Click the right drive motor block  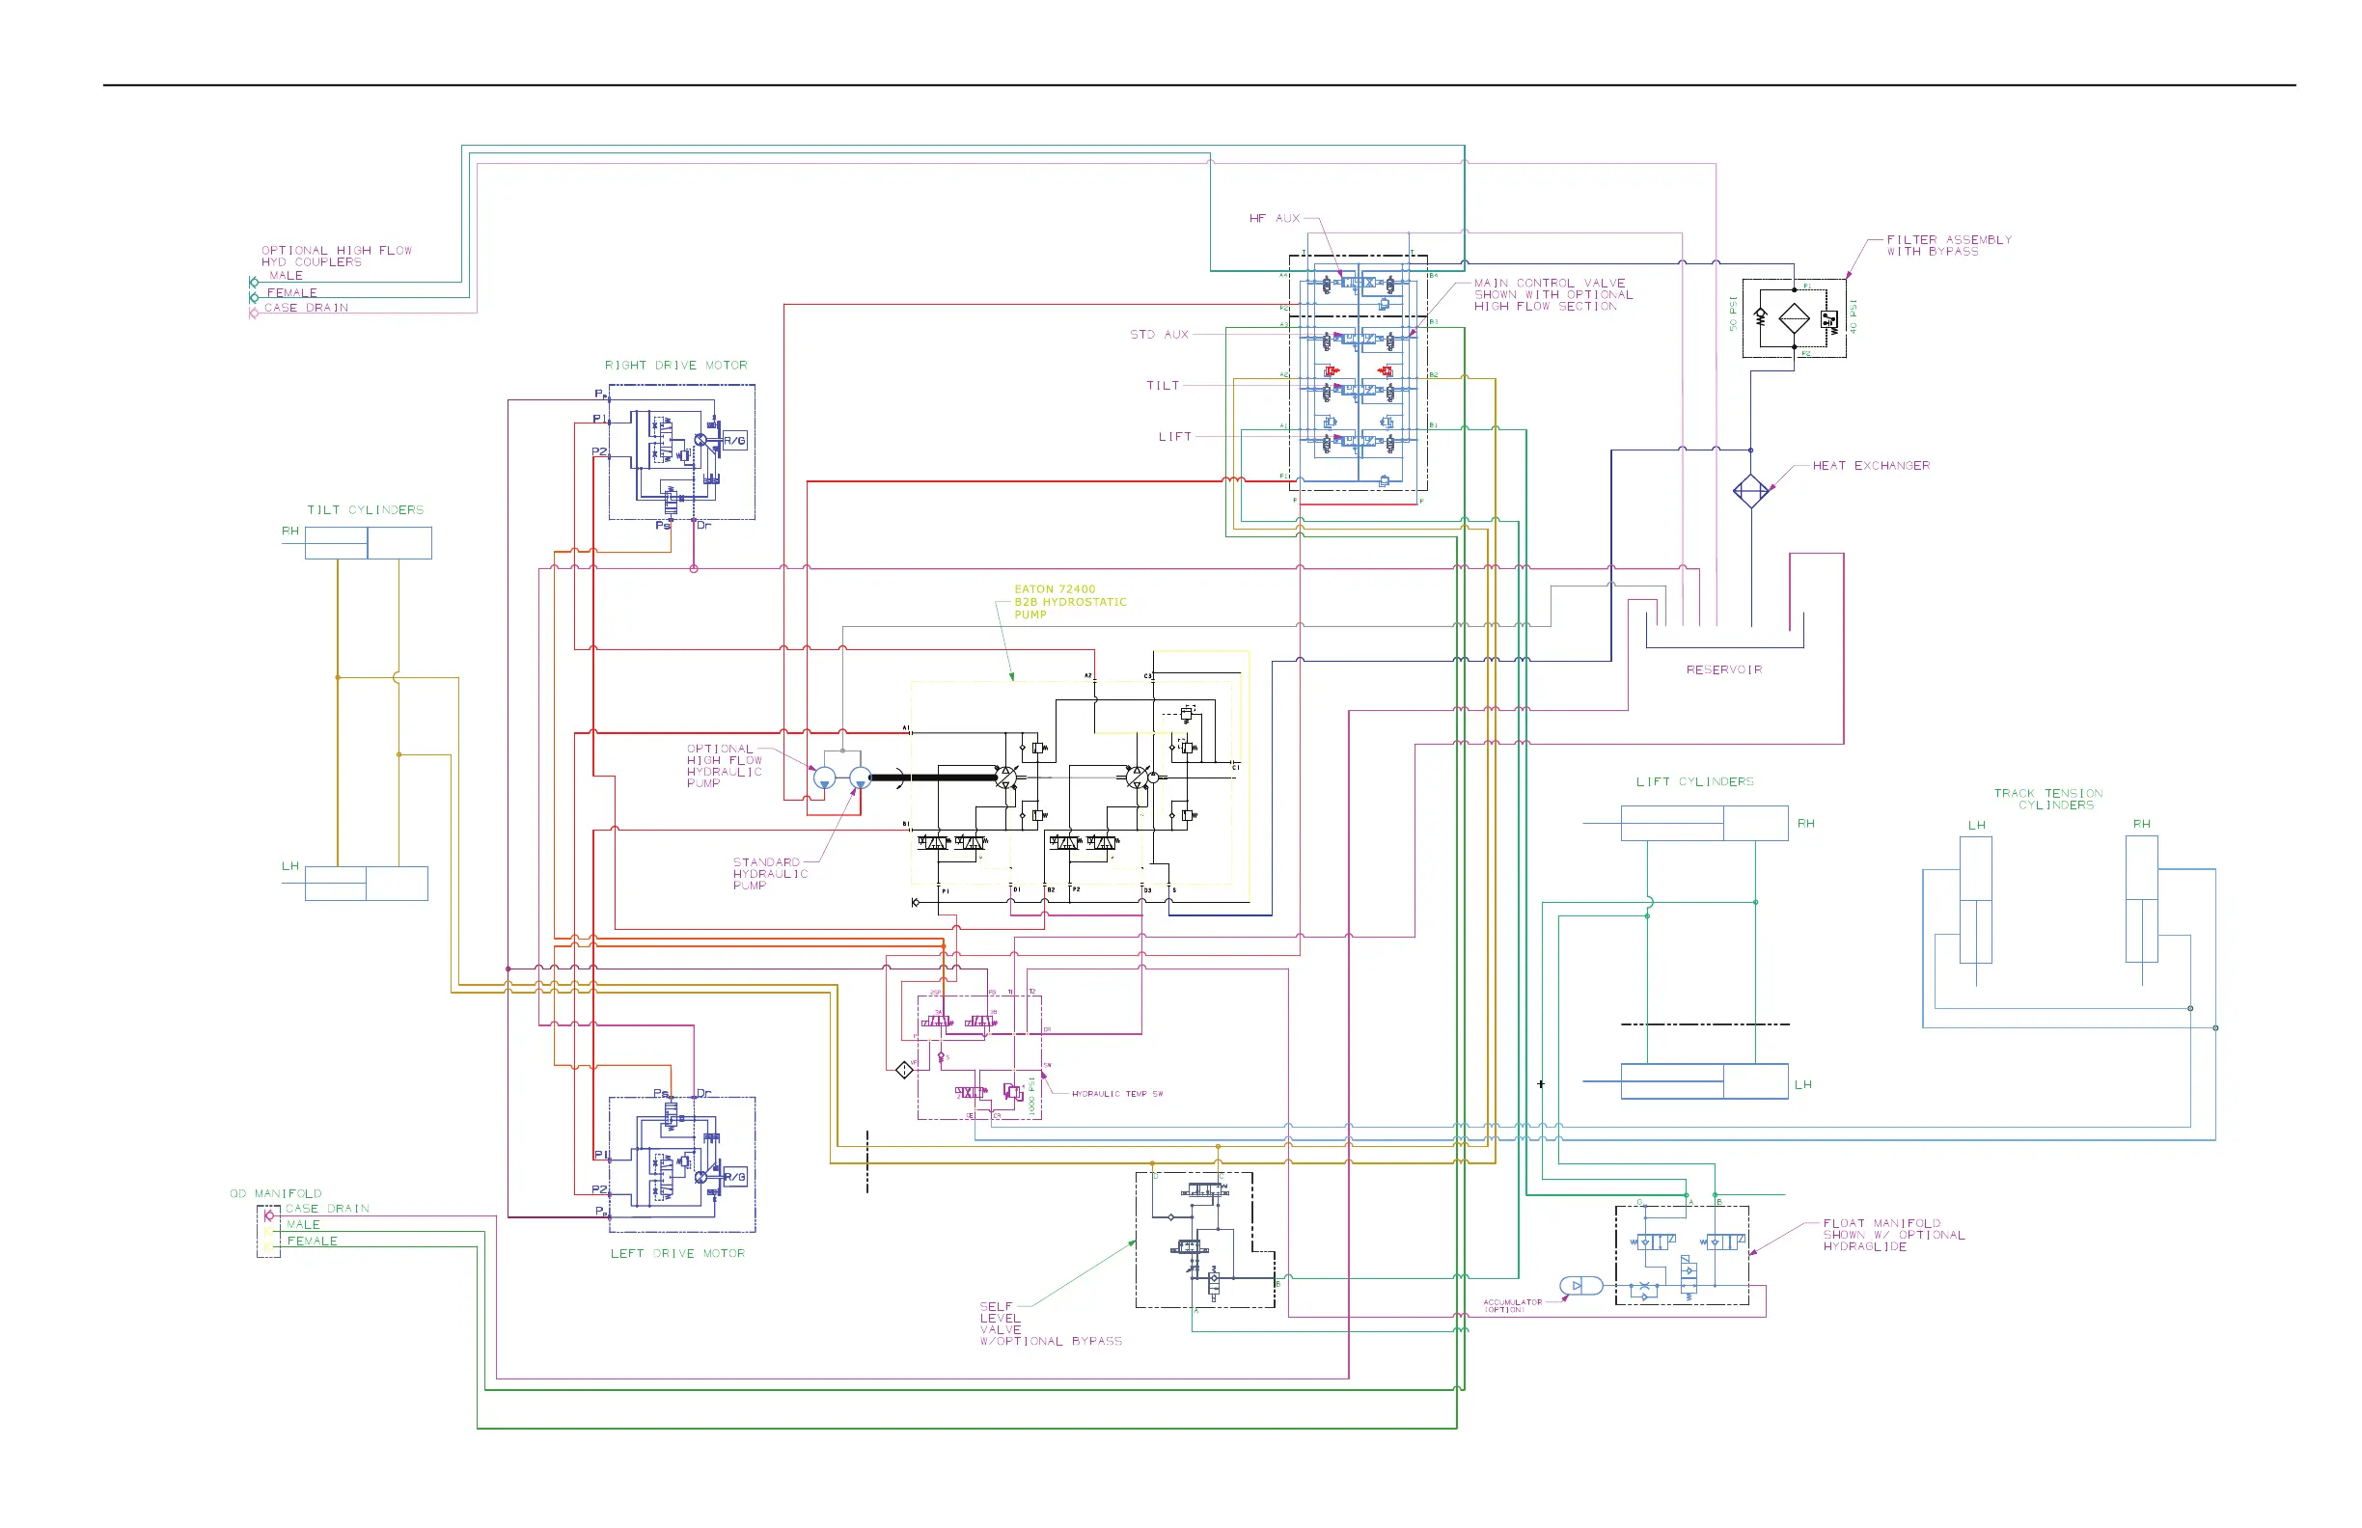(x=682, y=451)
